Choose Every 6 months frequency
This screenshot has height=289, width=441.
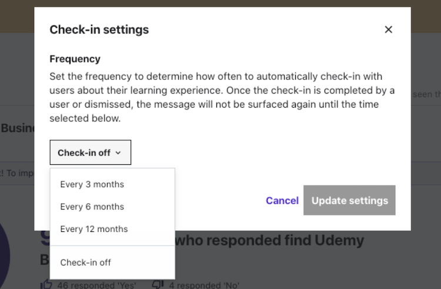[92, 207]
